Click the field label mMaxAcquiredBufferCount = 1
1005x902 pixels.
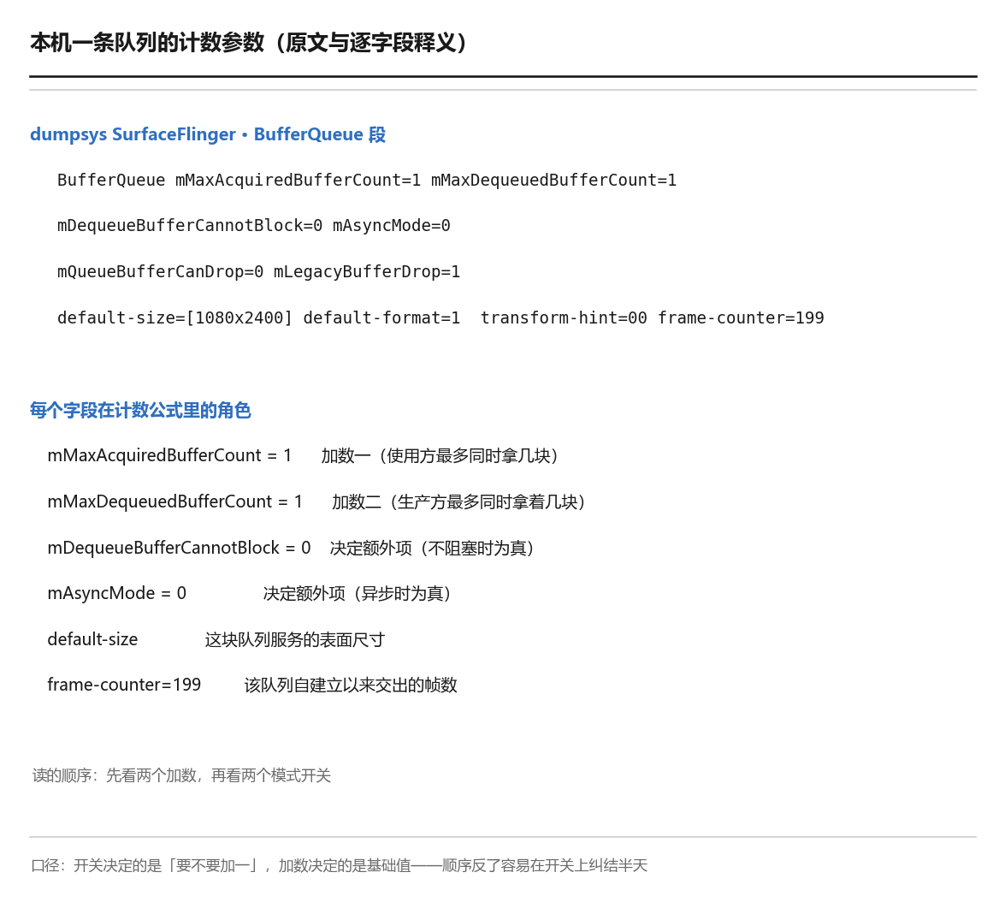(169, 456)
